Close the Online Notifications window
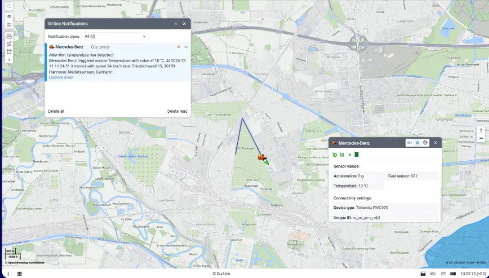The image size is (489, 278). [184, 24]
